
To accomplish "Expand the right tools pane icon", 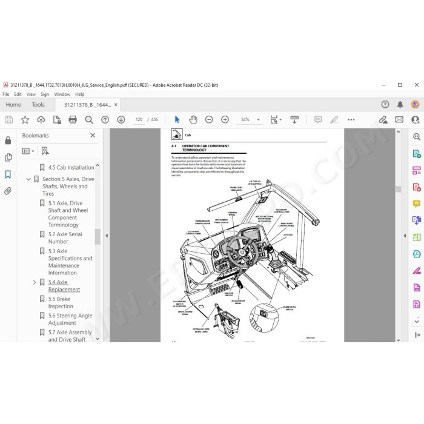I will pos(417,336).
